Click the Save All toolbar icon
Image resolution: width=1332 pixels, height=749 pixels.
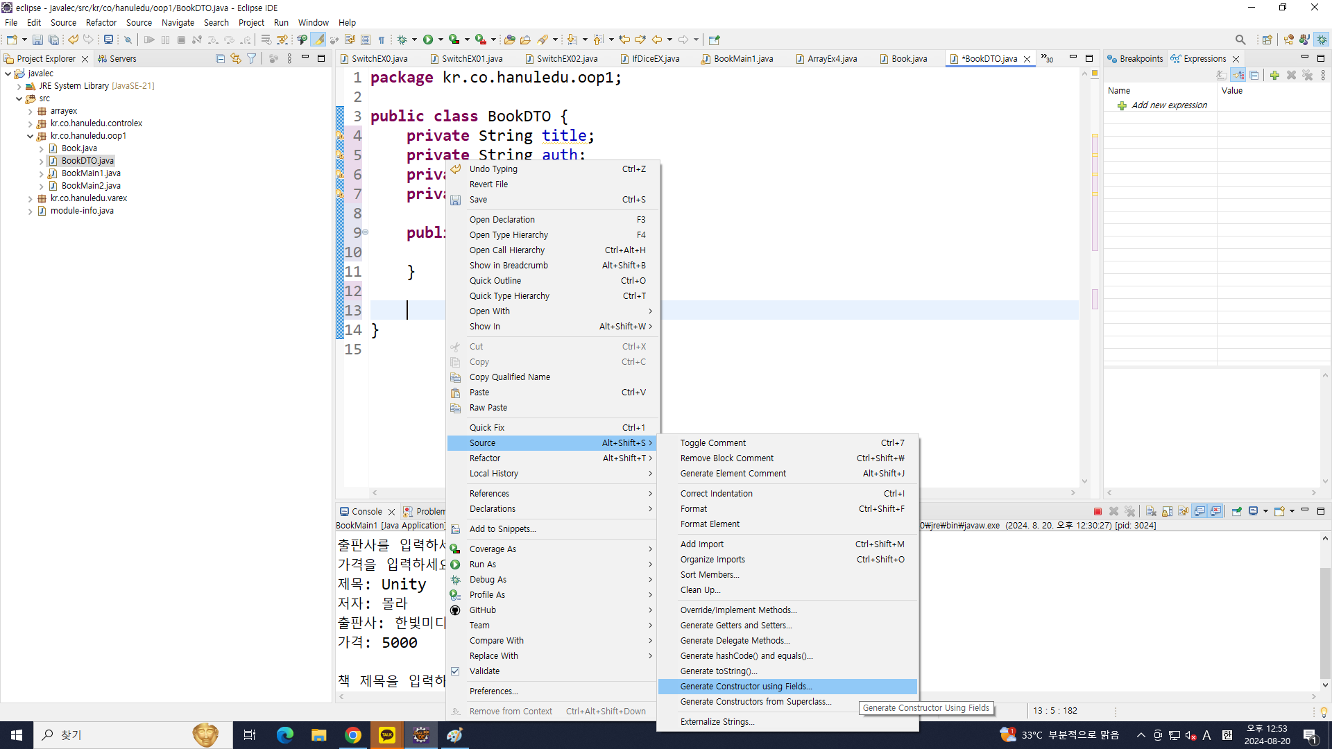pos(53,40)
